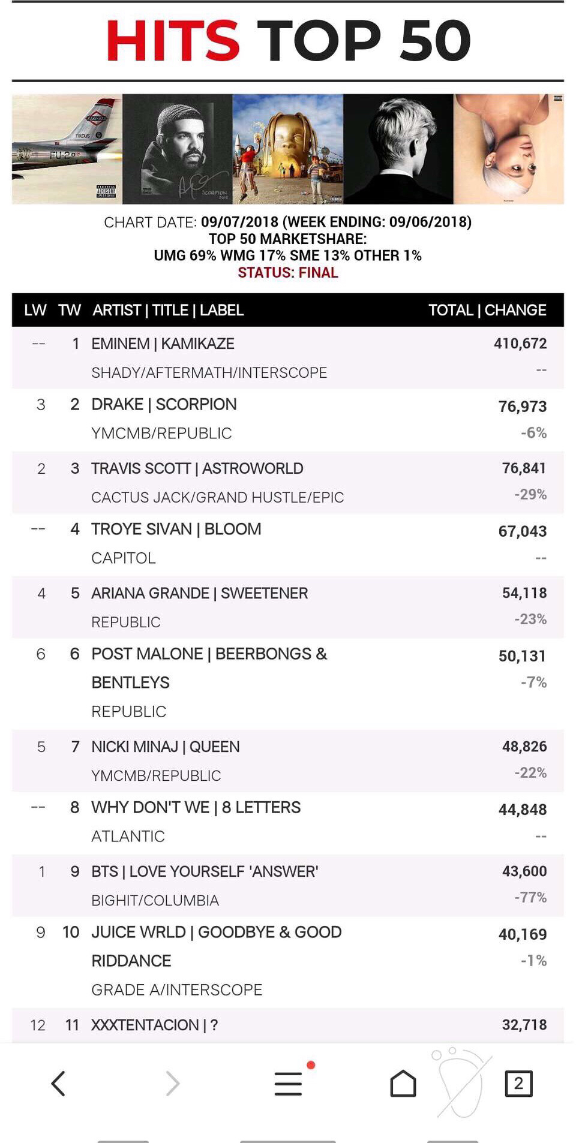The height and width of the screenshot is (1143, 576).
Task: Open the Ariana Grande Sweetener album cover
Action: pos(509,149)
